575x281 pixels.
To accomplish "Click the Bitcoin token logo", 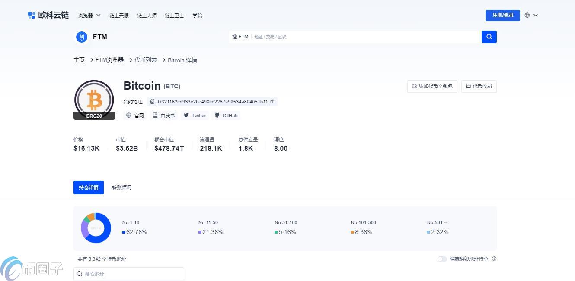I will click(94, 100).
